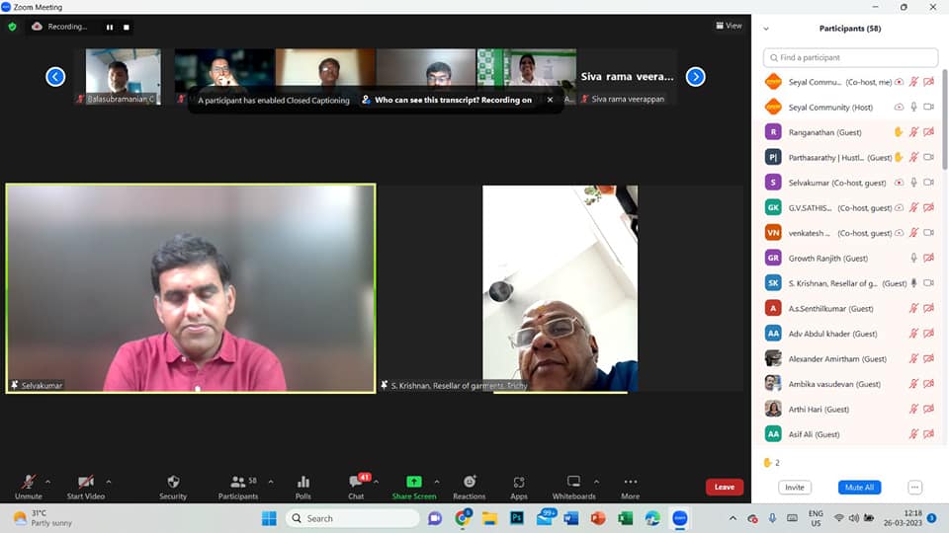Collapse Participants panel with the top-left chevron
The height and width of the screenshot is (533, 949).
pyautogui.click(x=766, y=29)
